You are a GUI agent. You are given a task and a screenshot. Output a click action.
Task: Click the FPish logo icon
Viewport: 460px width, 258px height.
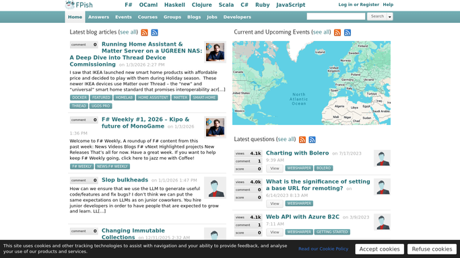tap(70, 5)
